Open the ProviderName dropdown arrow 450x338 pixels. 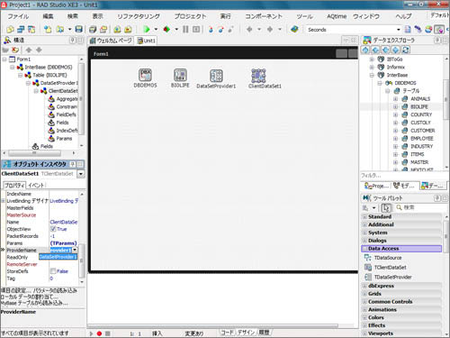coord(75,250)
